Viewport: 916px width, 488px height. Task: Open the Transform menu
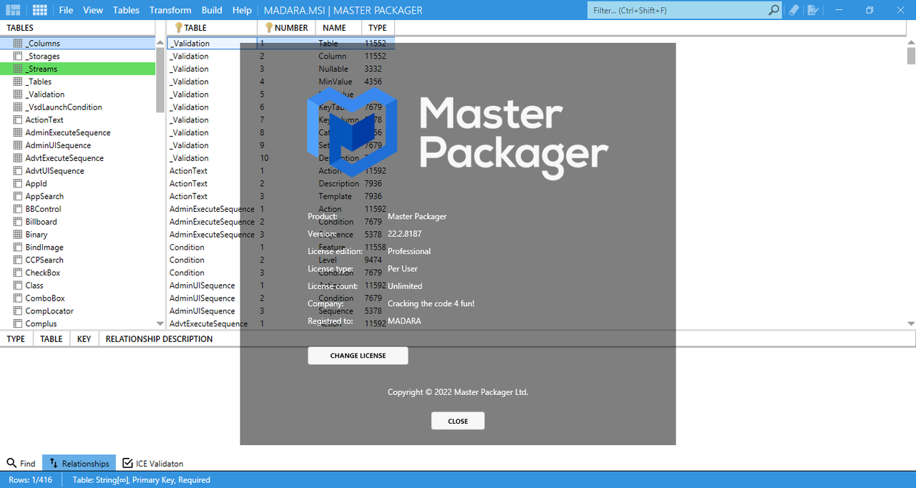[x=170, y=10]
